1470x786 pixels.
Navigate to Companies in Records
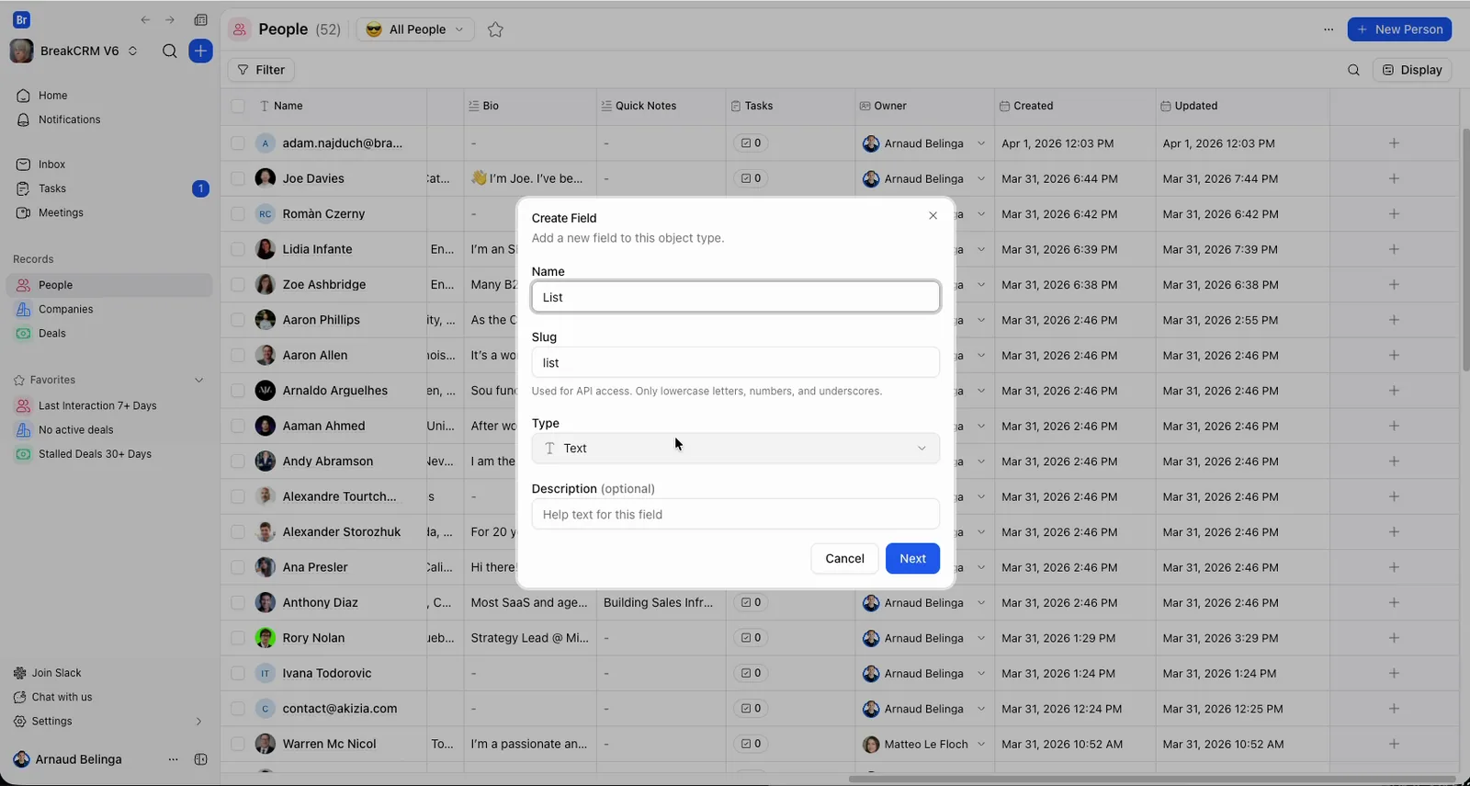pyautogui.click(x=65, y=310)
